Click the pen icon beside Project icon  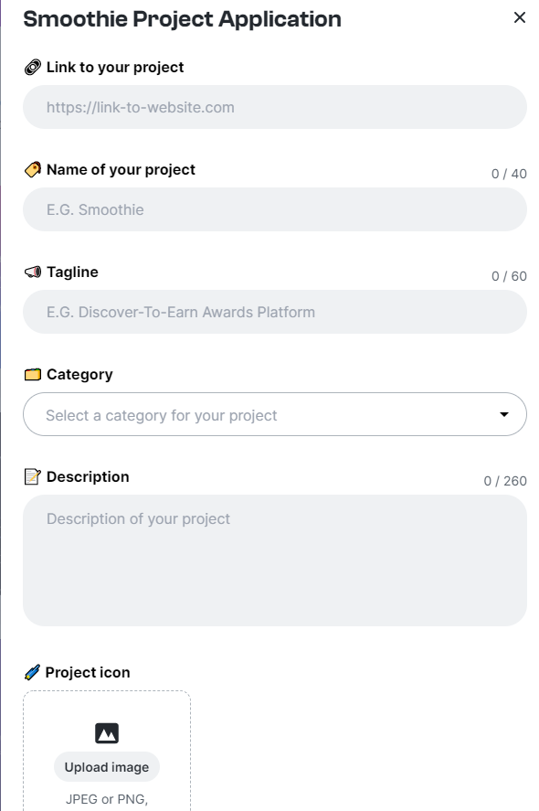[x=32, y=672]
